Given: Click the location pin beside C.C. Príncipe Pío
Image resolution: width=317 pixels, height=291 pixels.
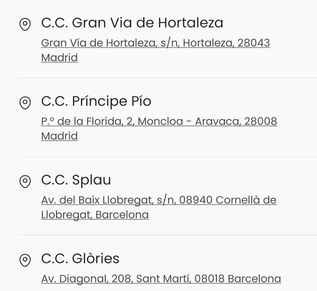Looking at the screenshot, I should (x=25, y=103).
